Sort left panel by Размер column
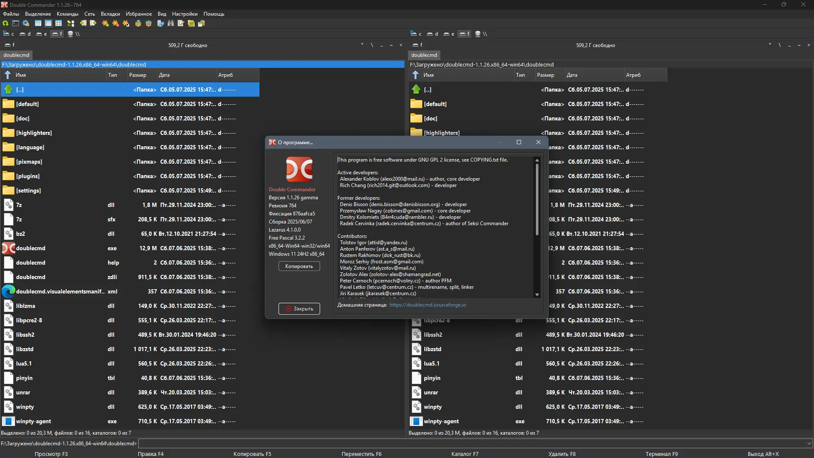The image size is (814, 458). pos(138,75)
